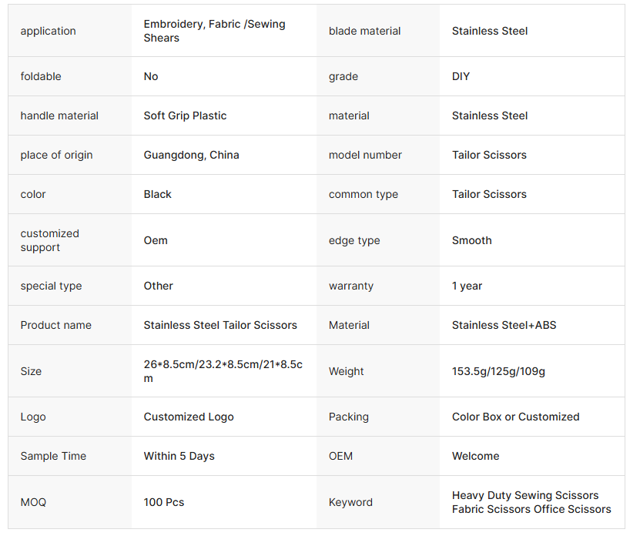Image resolution: width=630 pixels, height=536 pixels.
Task: Click the 'Guangdong, China' origin value
Action: click(x=191, y=155)
